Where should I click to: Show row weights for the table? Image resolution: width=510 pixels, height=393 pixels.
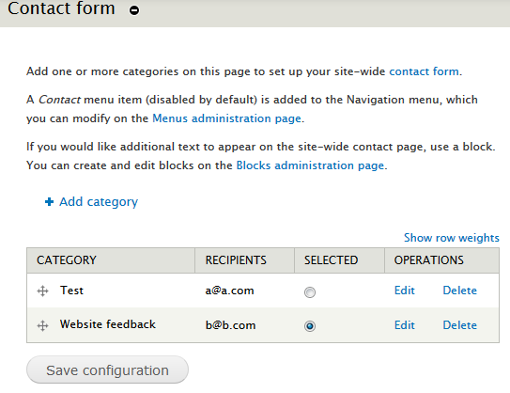click(x=452, y=238)
